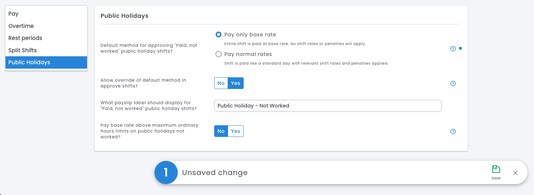Viewport: 534px width, 195px height.
Task: Open the Pay settings section
Action: point(13,14)
